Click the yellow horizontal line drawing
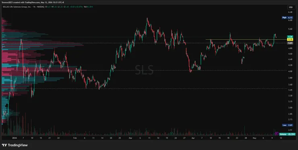The width and height of the screenshot is (298, 150). (x=246, y=39)
